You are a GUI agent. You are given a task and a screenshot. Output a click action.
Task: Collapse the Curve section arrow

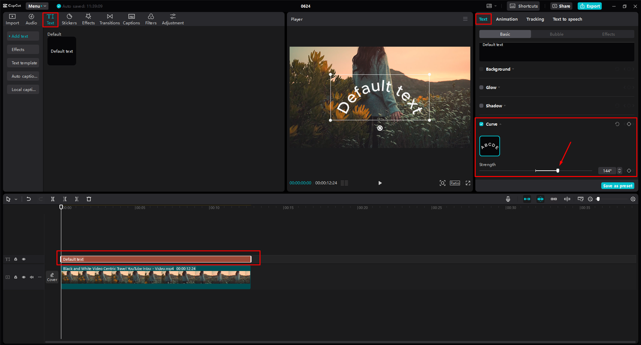click(500, 124)
